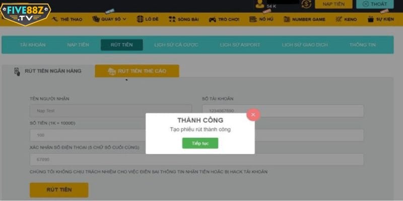This screenshot has height=201, width=403.
Task: Focus the phone confirmation digits field
Action: pyautogui.click(x=196, y=159)
